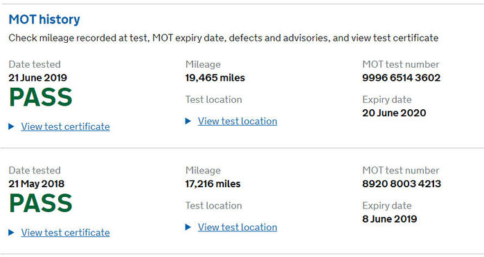
Task: Open View test location link for 19,465 miles test
Action: (x=237, y=121)
